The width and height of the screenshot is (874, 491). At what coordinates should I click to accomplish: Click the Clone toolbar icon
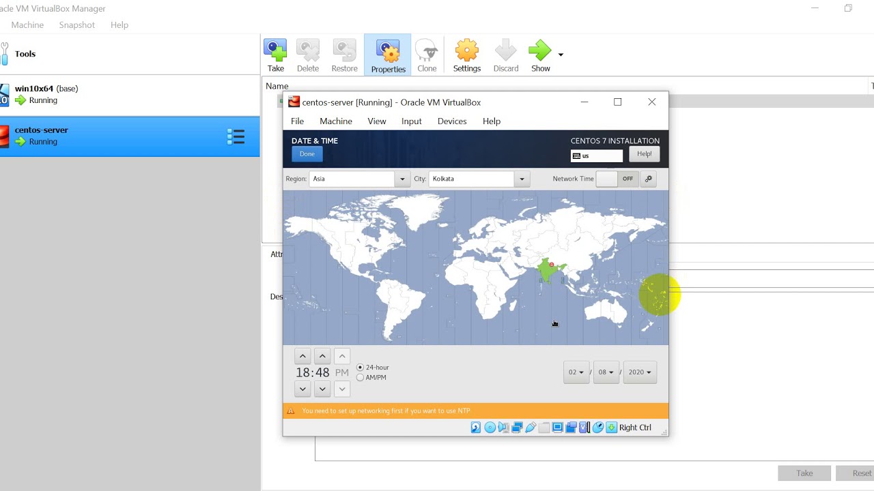pos(427,56)
